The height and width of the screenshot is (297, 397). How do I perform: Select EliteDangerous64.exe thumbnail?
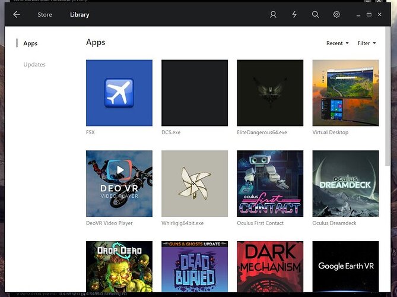coord(270,93)
